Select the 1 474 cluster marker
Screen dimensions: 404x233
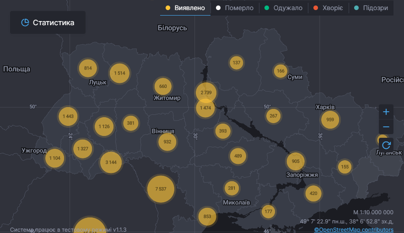point(205,108)
